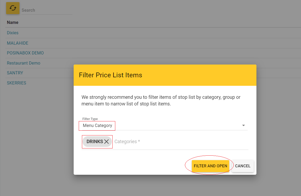Focus the Search field

(46, 10)
